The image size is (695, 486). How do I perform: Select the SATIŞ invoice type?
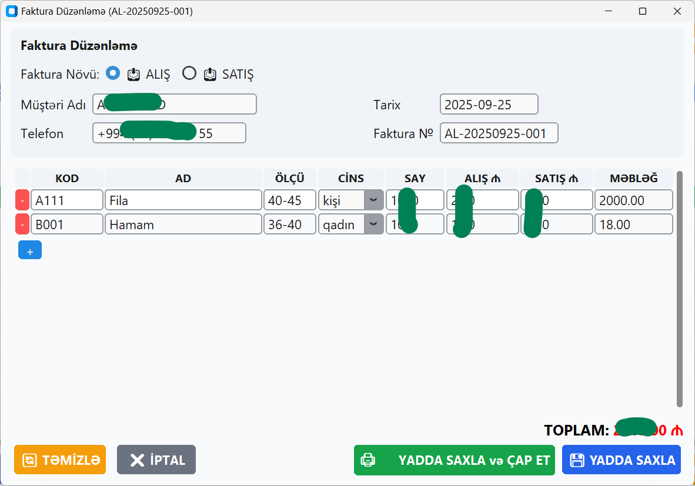pyautogui.click(x=189, y=73)
